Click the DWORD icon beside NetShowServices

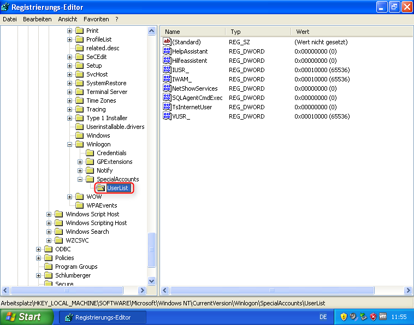167,88
